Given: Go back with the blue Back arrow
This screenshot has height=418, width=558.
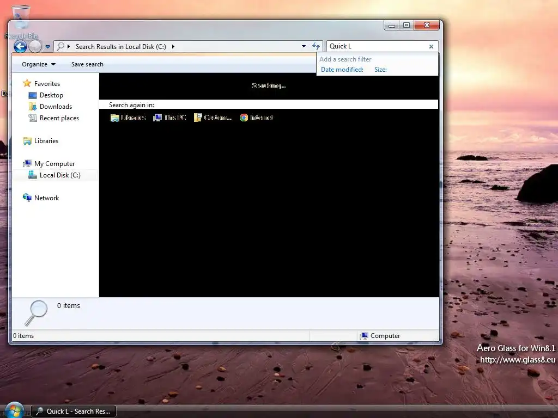Looking at the screenshot, I should [x=20, y=47].
